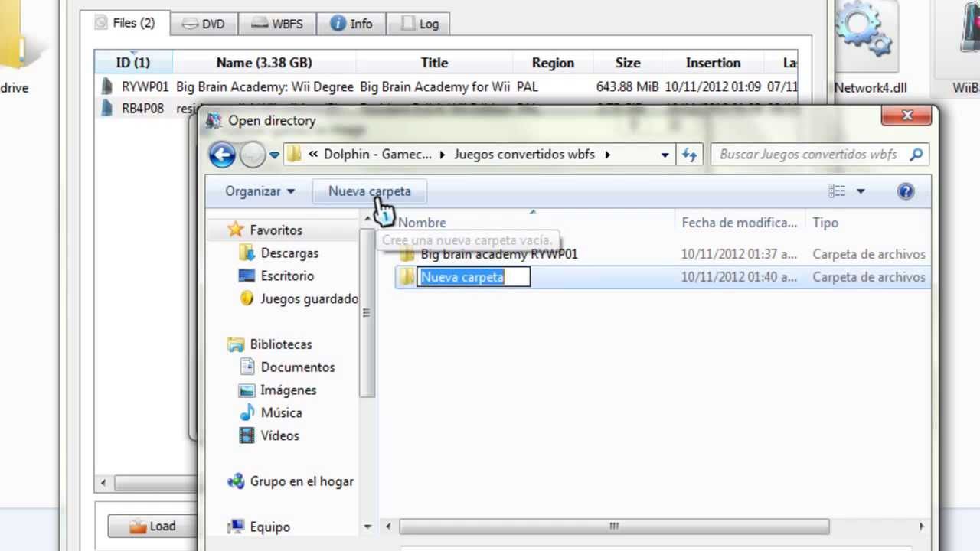Sort games by the Region column
This screenshot has height=551, width=980.
point(553,63)
